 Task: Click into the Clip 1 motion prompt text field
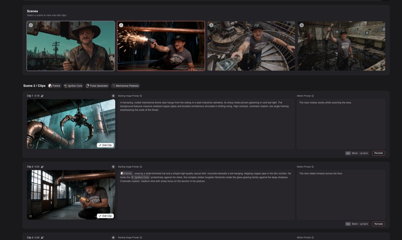pos(341,124)
